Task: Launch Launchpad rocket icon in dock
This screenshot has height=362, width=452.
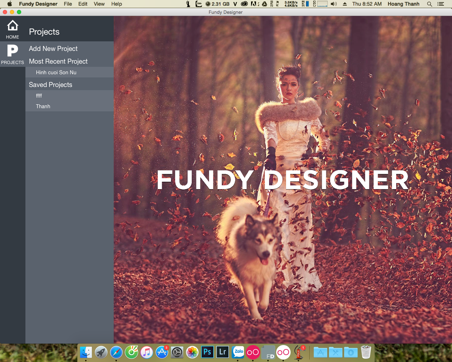Action: (x=101, y=352)
